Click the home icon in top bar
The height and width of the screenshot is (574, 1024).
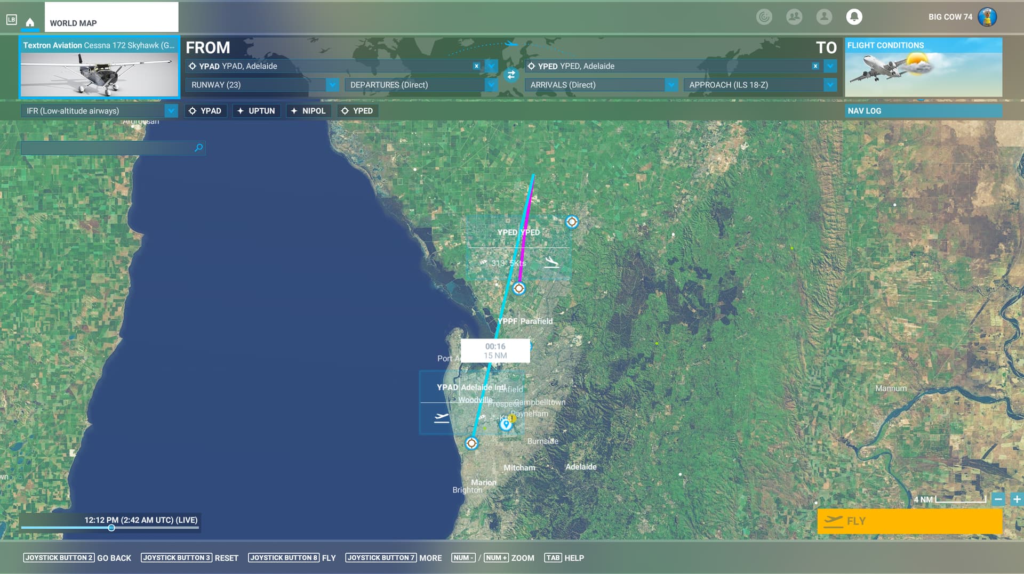pyautogui.click(x=30, y=22)
